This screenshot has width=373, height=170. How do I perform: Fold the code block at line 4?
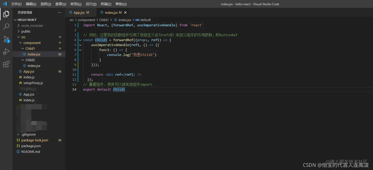pos(80,40)
